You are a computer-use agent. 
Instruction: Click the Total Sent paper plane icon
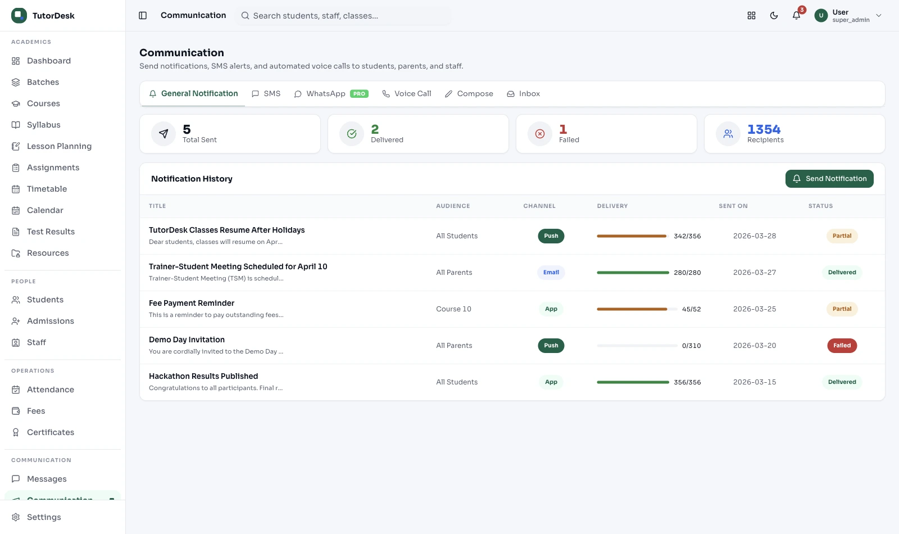click(164, 134)
